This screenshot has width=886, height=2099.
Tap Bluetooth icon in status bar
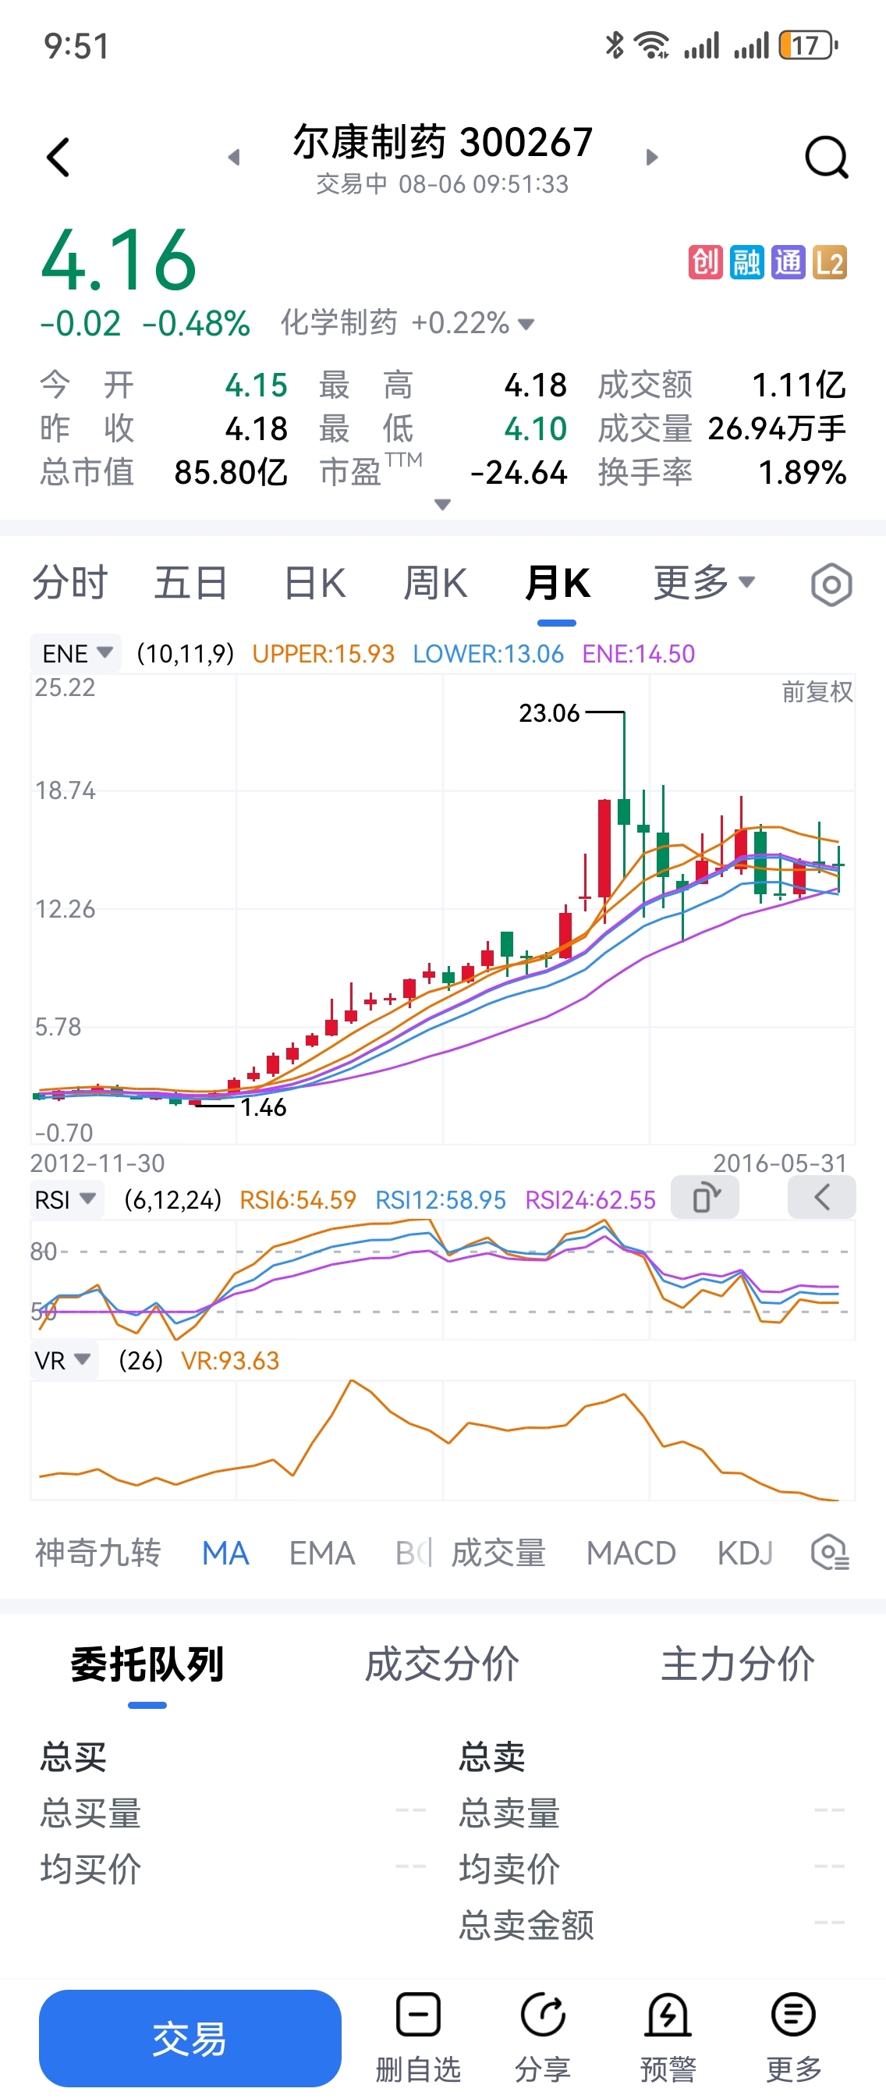pos(615,45)
